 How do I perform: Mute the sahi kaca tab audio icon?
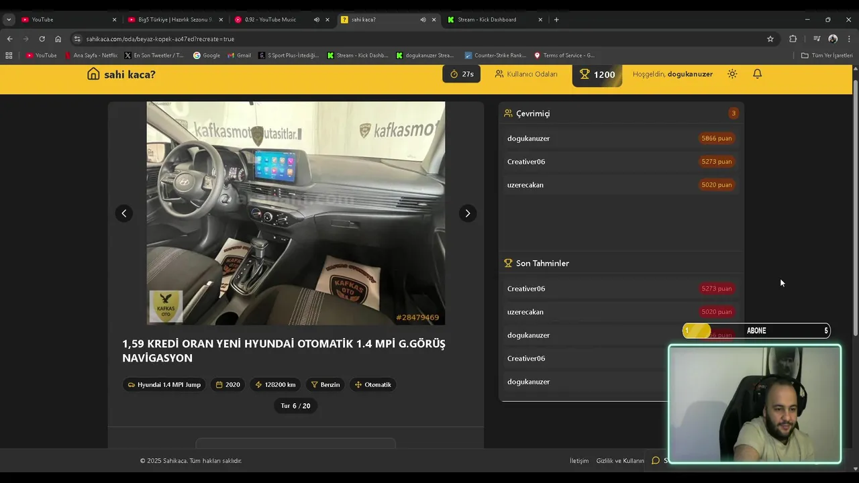423,19
